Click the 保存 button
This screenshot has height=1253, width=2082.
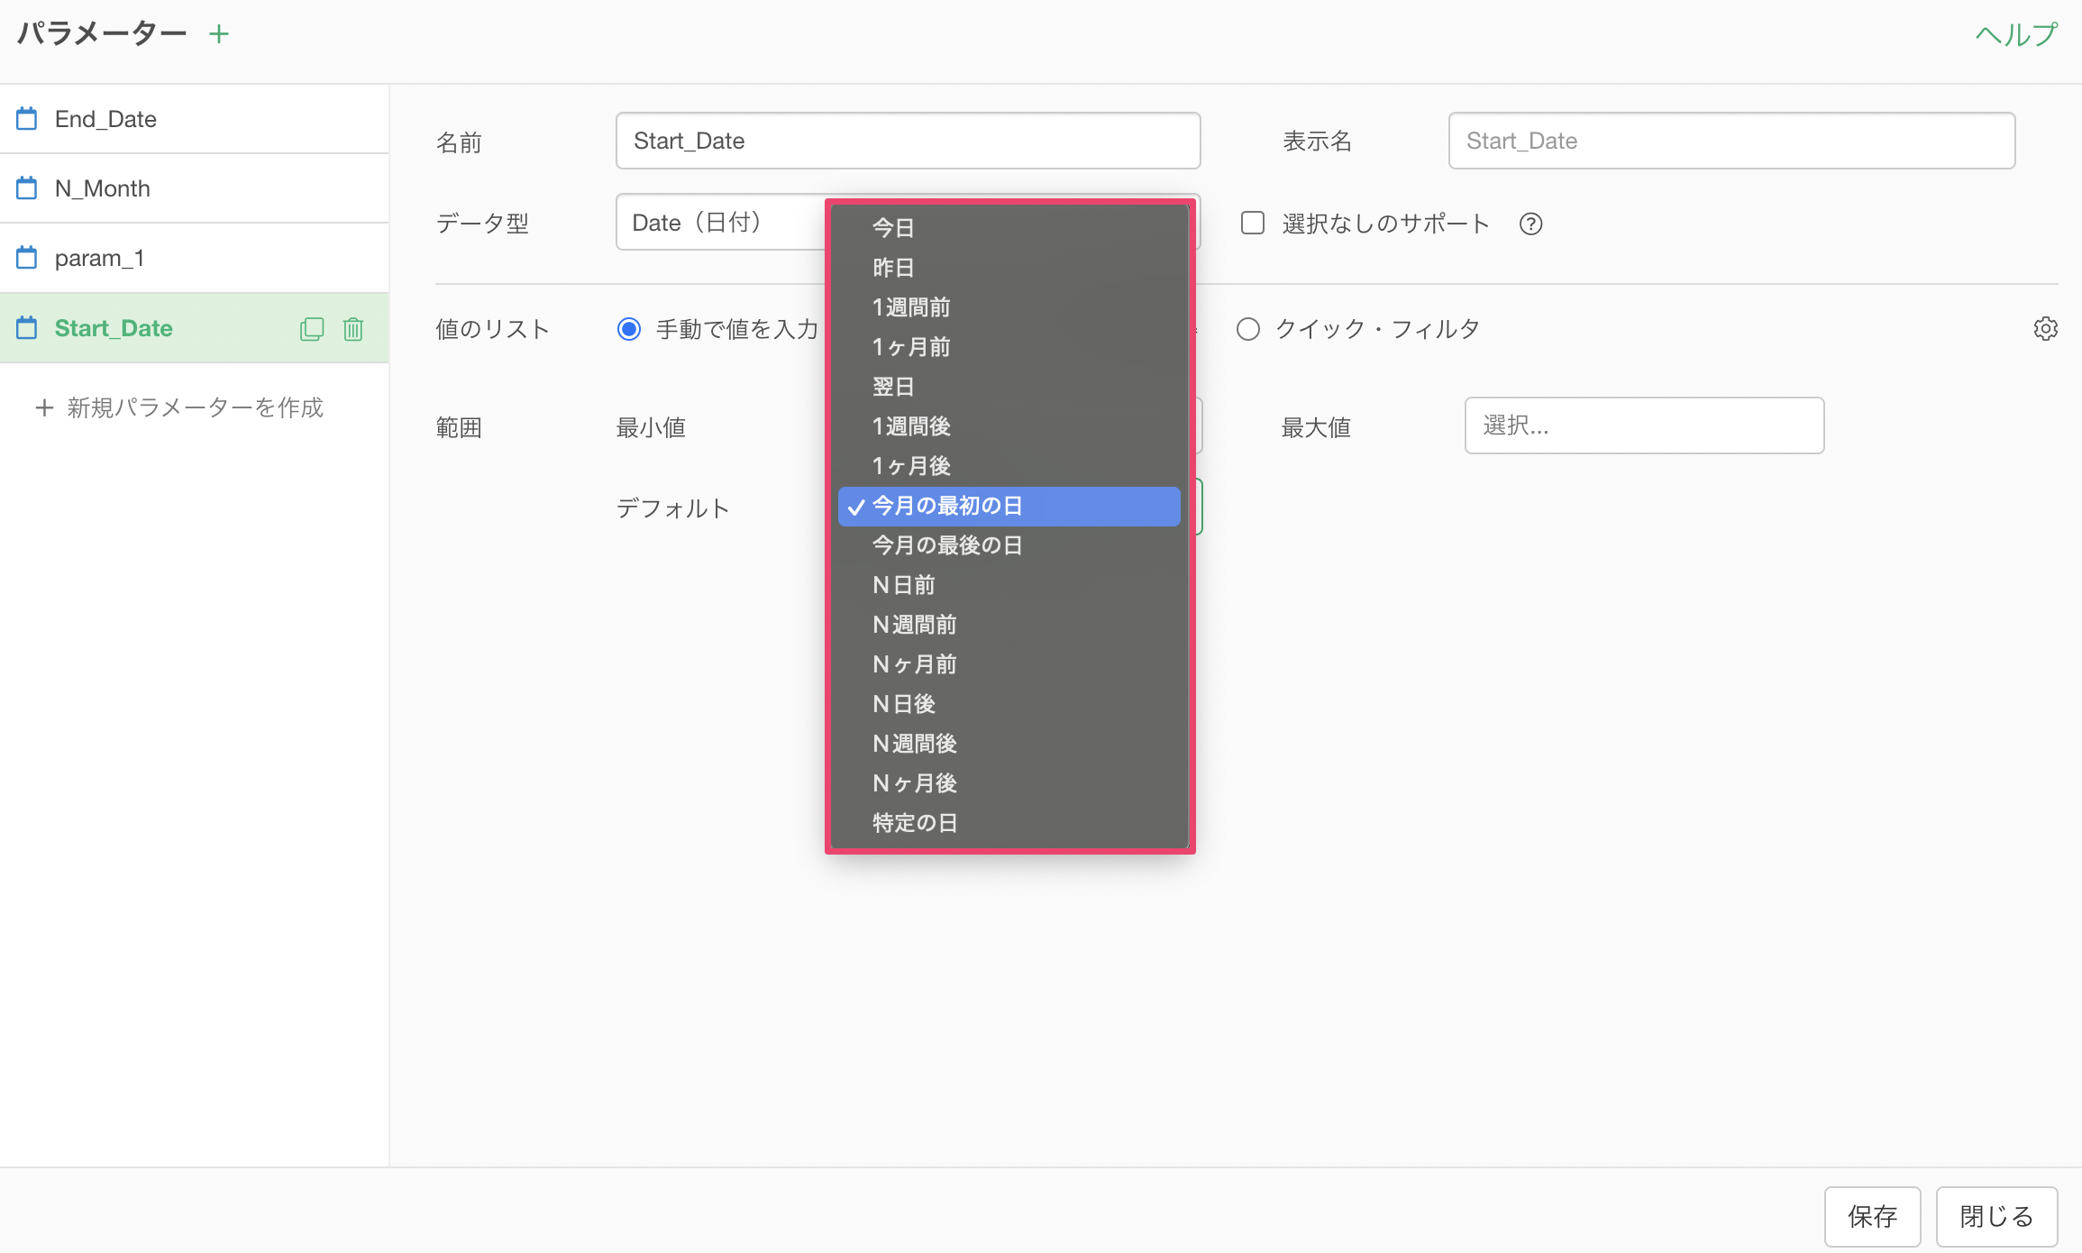1872,1216
